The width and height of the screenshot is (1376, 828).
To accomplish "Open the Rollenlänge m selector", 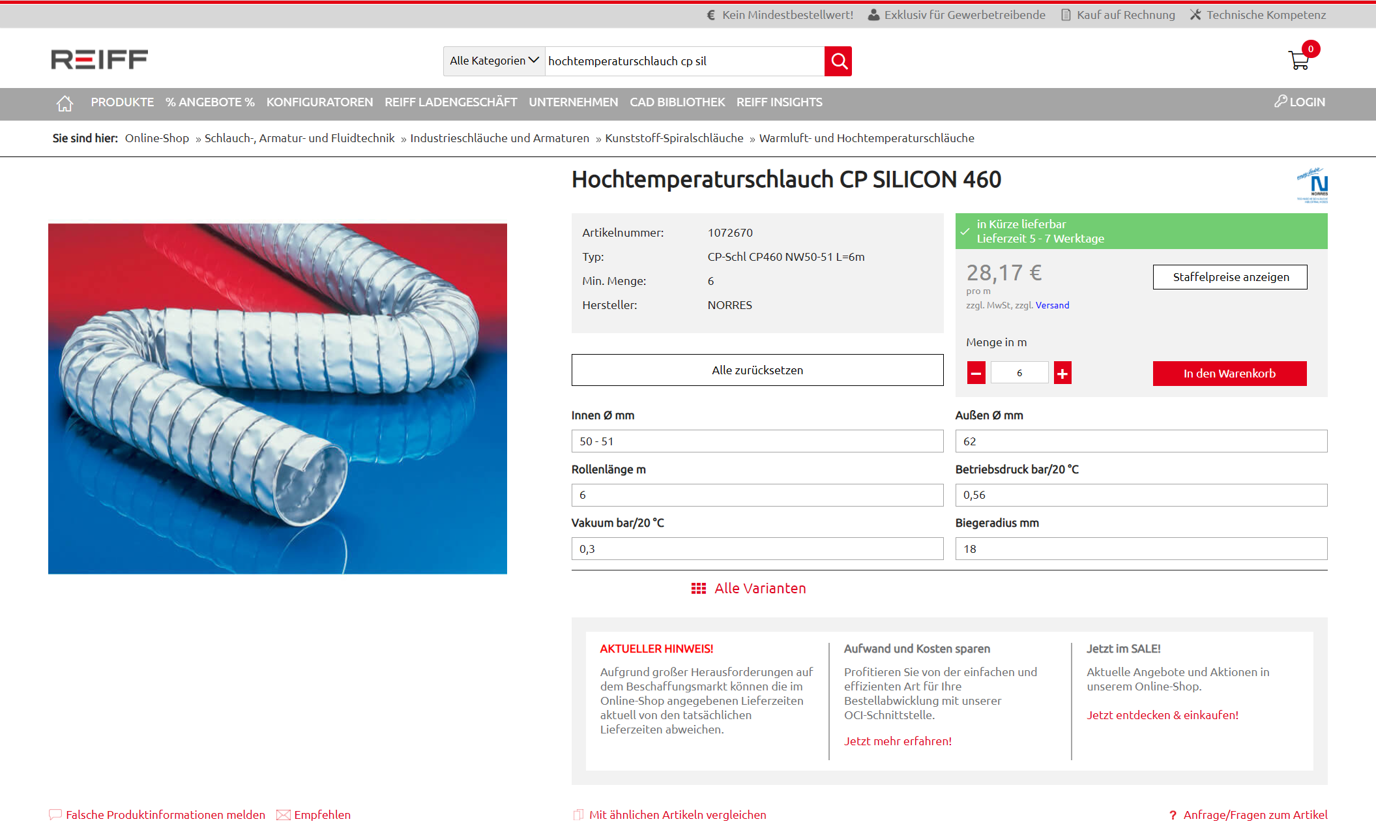I will pyautogui.click(x=757, y=495).
